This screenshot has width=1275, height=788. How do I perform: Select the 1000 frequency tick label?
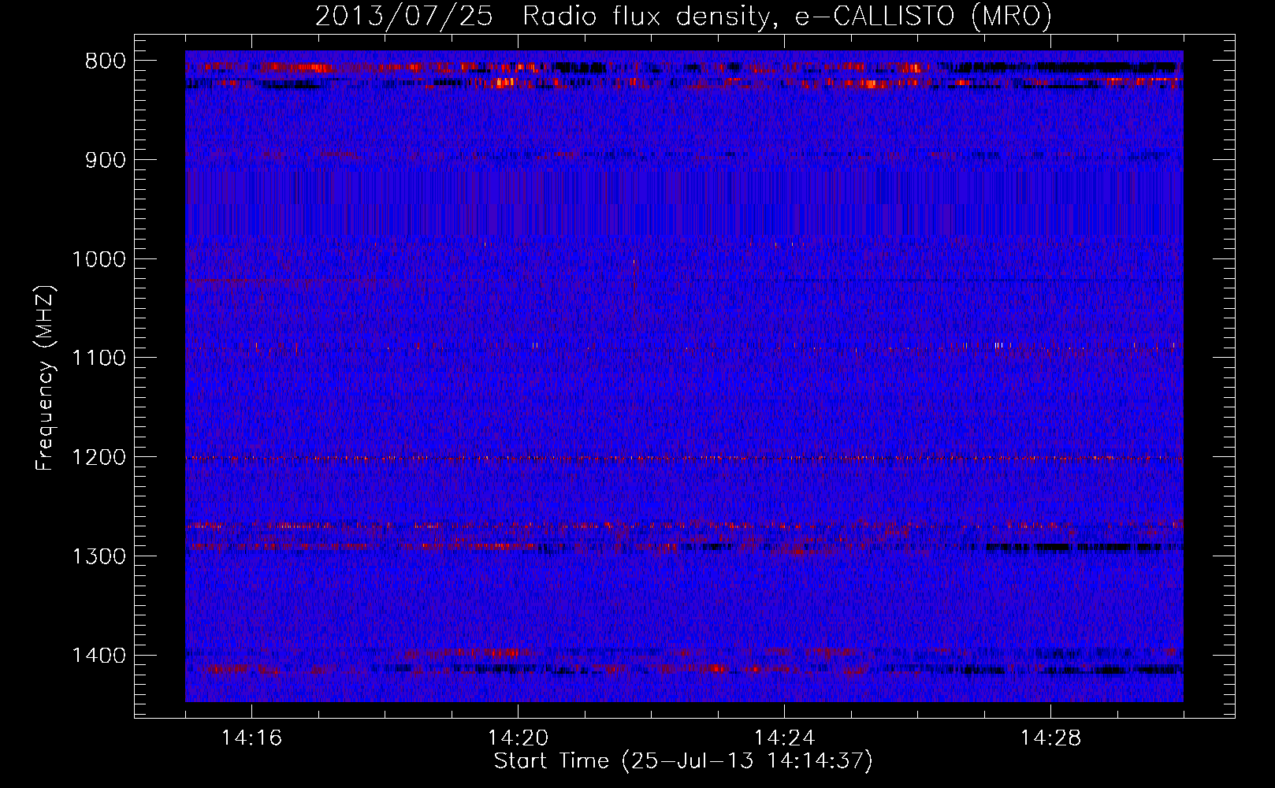point(98,259)
